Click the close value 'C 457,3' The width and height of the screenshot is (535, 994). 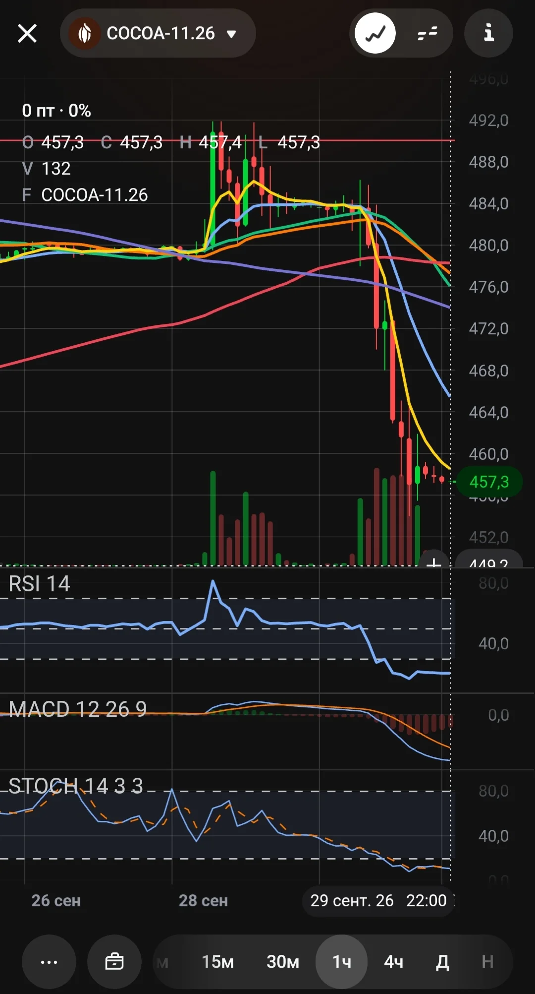(x=132, y=142)
